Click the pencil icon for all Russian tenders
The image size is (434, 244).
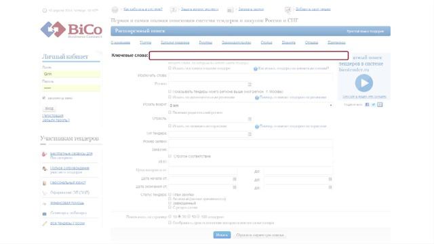click(x=44, y=224)
